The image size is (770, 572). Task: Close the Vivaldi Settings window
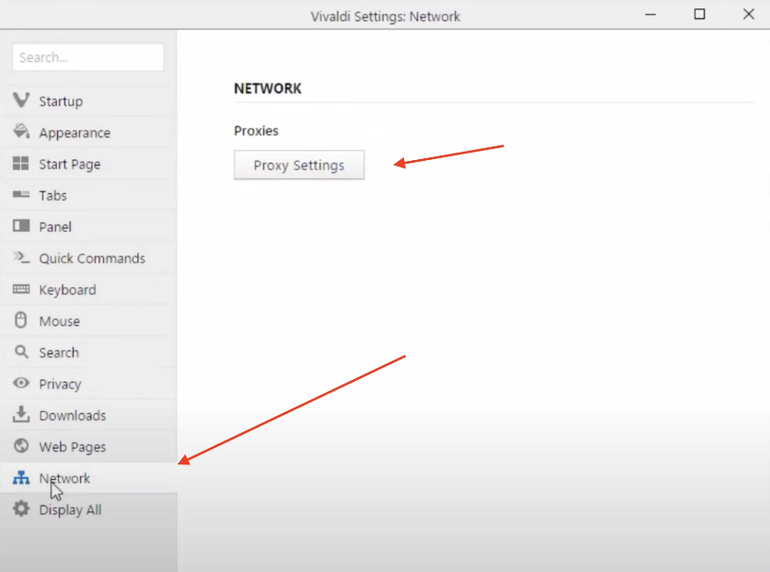pos(749,14)
